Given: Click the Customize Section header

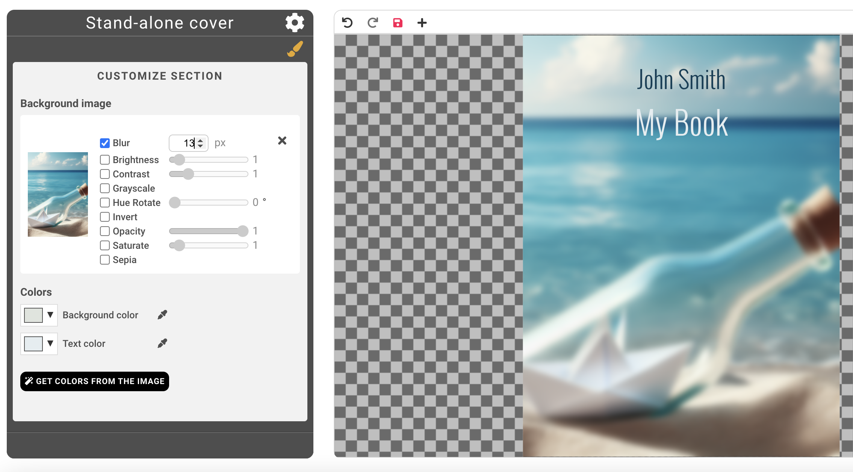Looking at the screenshot, I should tap(159, 76).
